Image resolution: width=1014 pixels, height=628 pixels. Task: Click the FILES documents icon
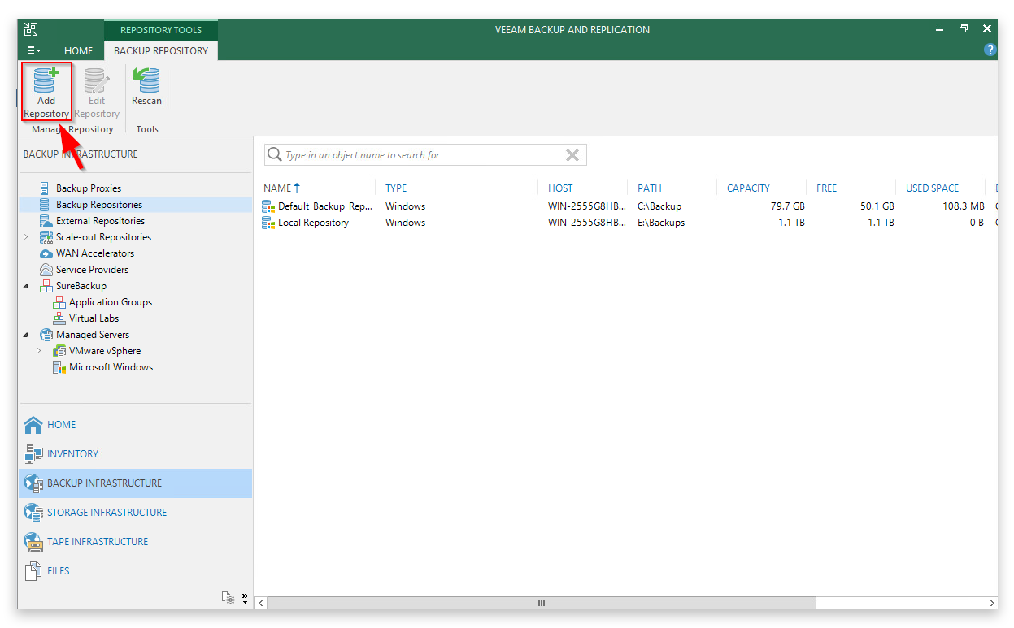[x=33, y=571]
